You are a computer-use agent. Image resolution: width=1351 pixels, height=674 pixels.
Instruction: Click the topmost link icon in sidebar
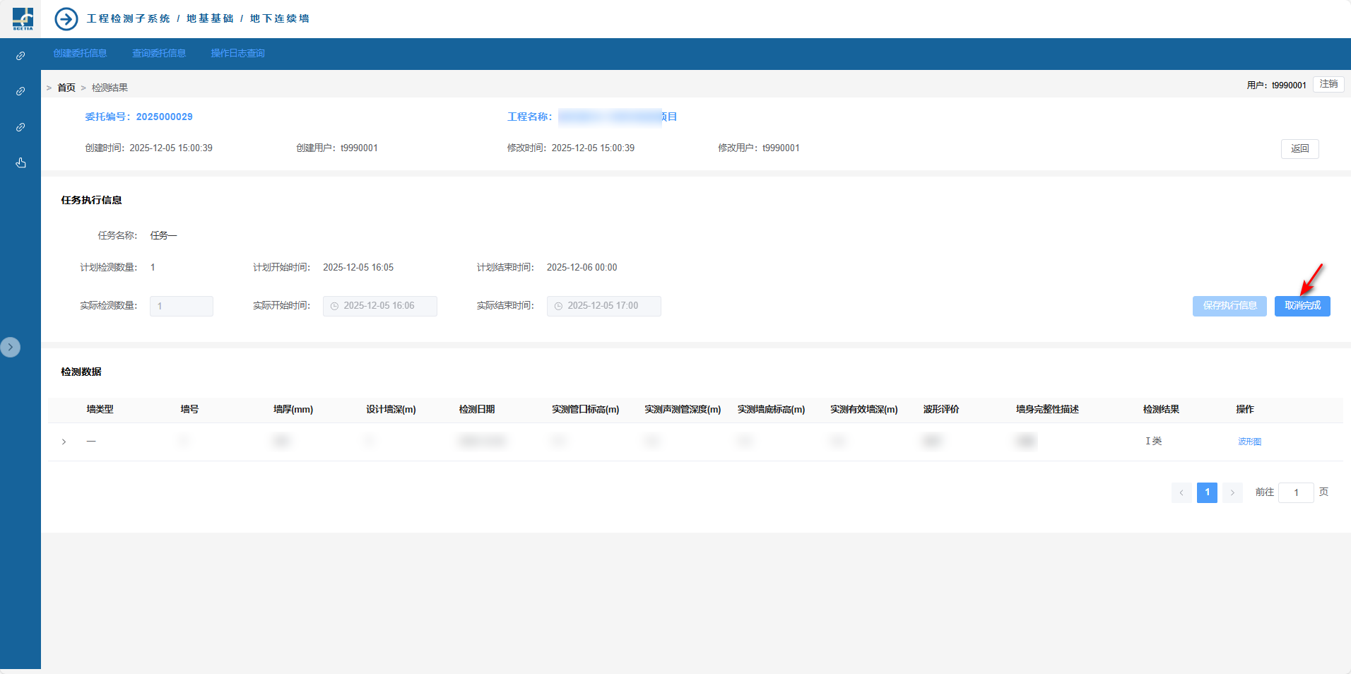20,56
